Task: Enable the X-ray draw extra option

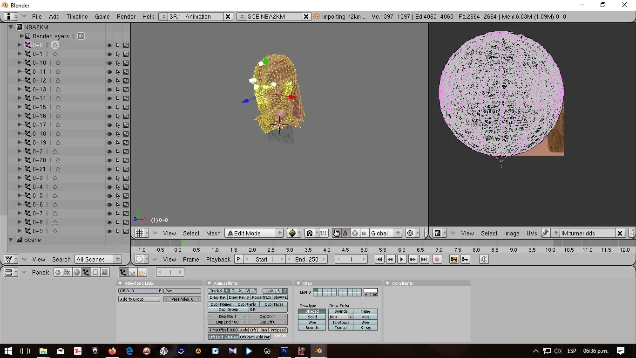Action: [x=365, y=328]
